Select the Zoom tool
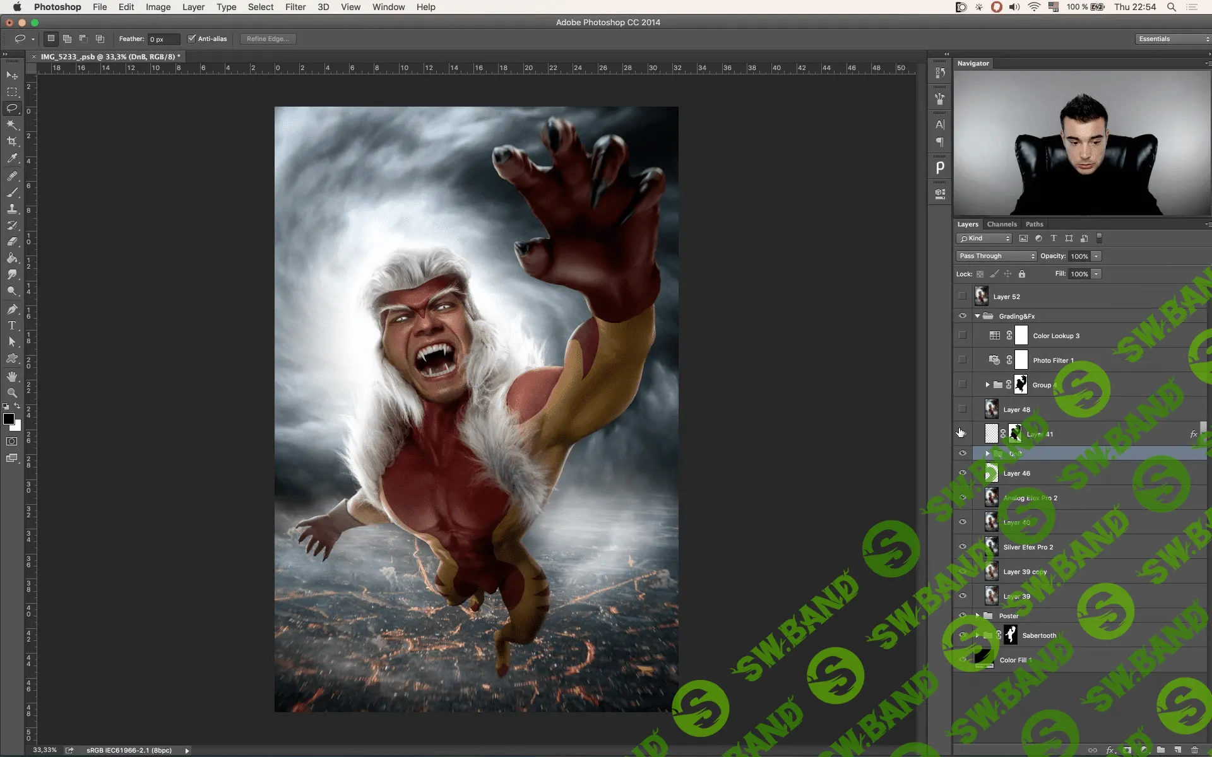 12,393
